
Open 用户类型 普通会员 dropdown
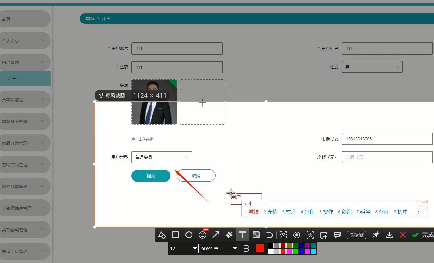[x=162, y=157]
